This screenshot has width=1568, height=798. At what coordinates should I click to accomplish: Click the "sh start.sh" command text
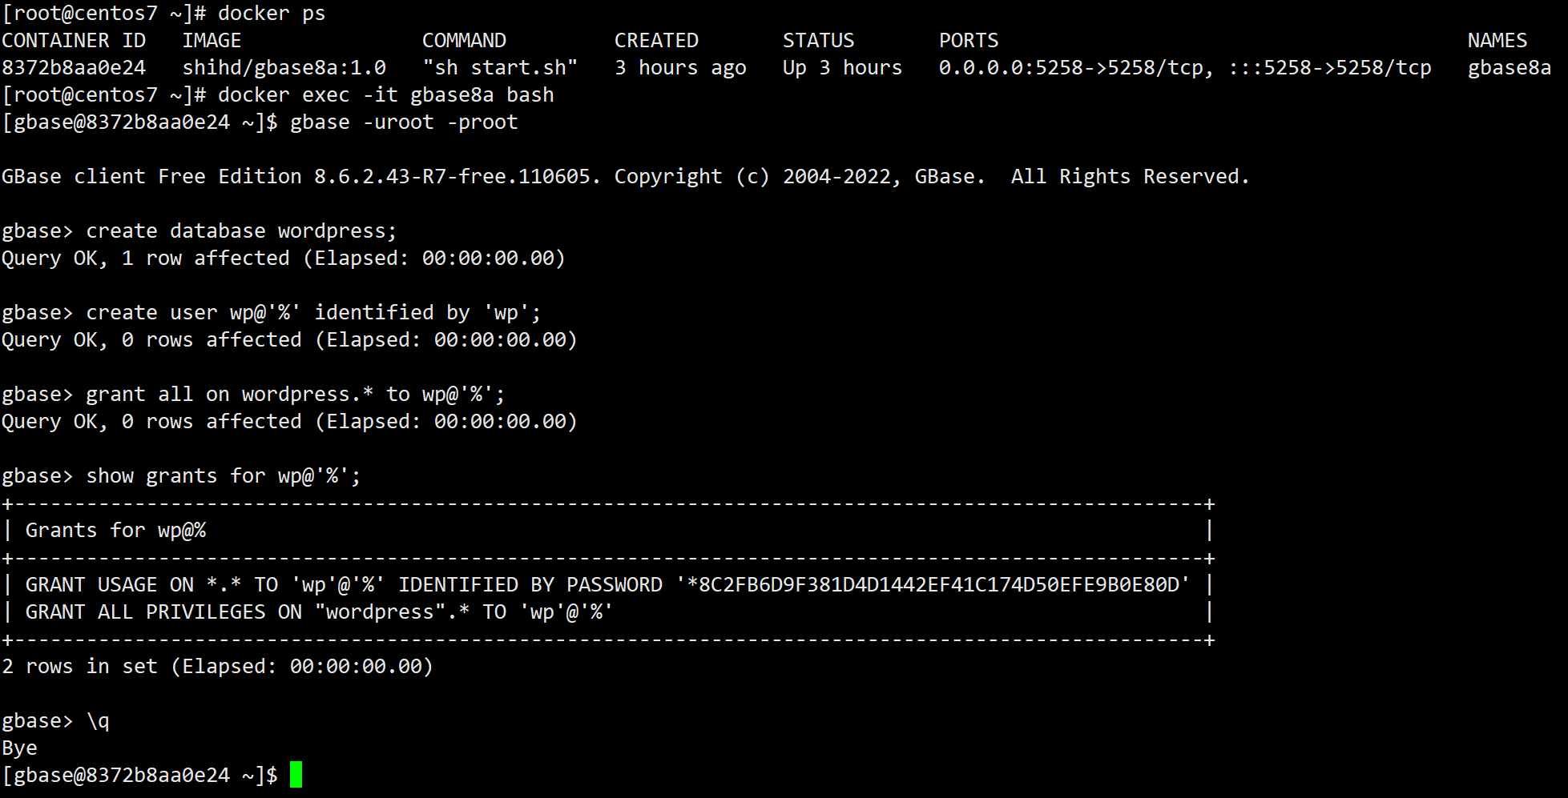coord(499,68)
